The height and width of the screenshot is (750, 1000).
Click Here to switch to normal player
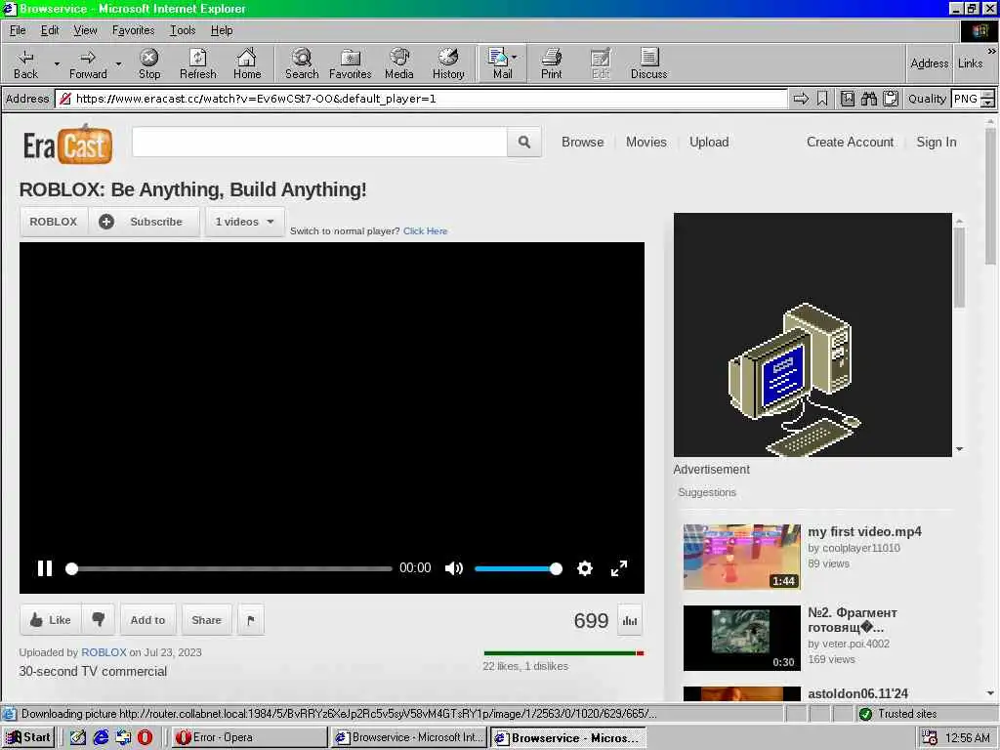coord(426,230)
